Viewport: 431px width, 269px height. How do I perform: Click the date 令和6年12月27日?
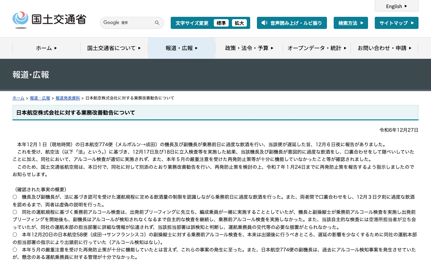pyautogui.click(x=399, y=130)
